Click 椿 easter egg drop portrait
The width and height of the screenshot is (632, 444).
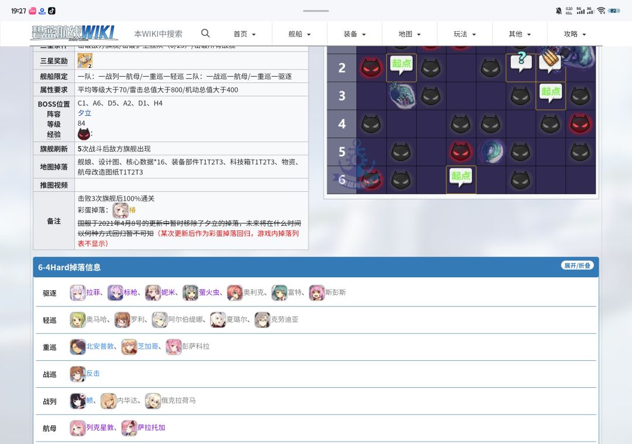[120, 211]
